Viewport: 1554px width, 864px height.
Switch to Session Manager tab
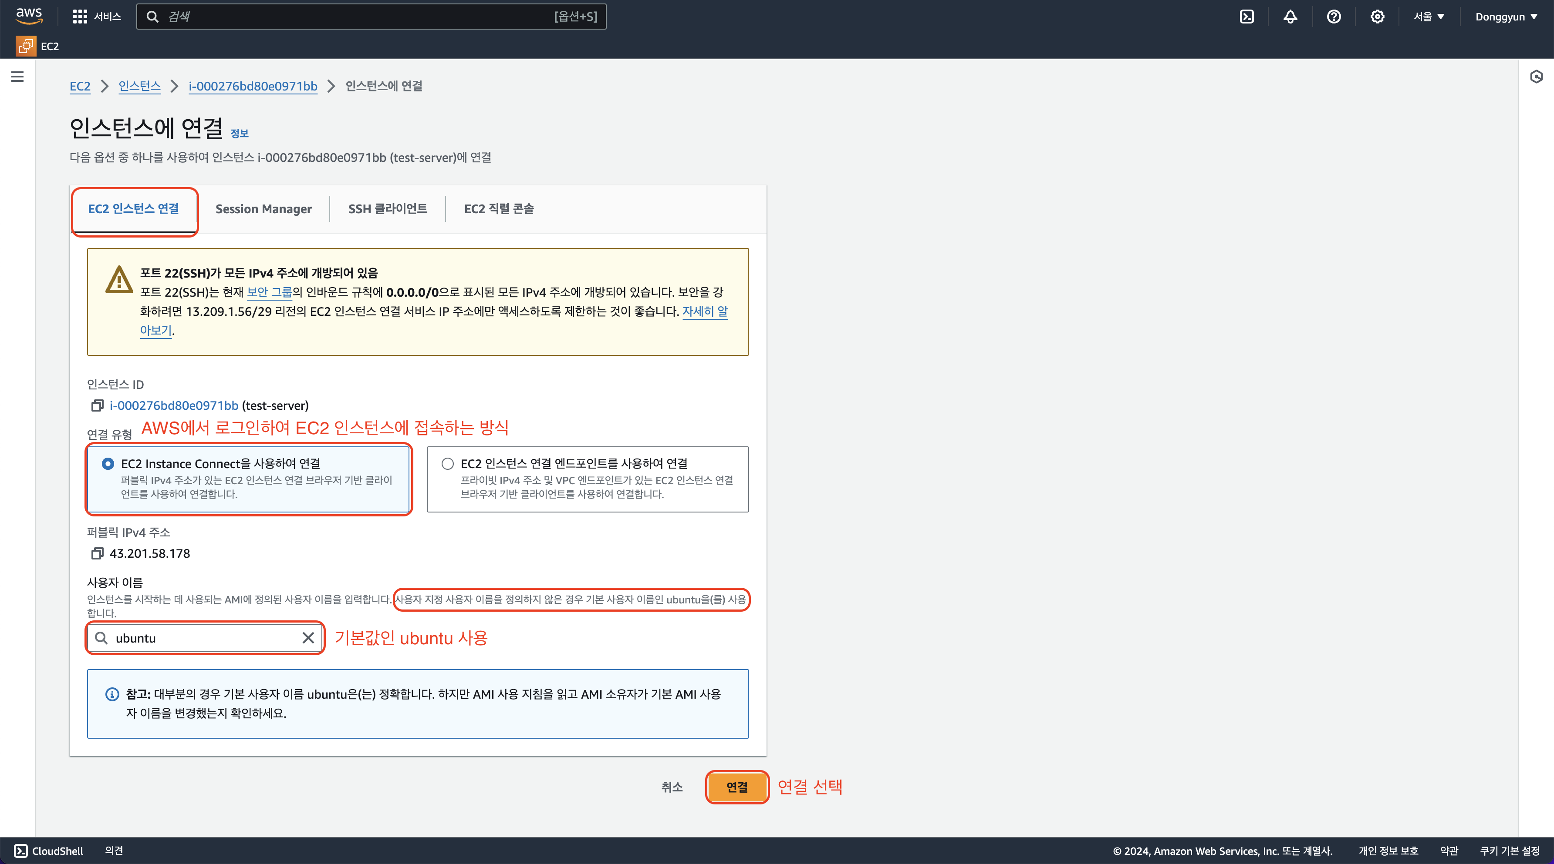point(264,208)
